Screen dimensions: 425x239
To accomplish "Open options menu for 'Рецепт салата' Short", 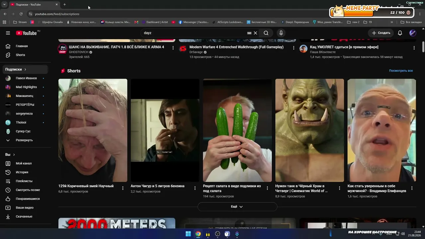I will pyautogui.click(x=267, y=188).
